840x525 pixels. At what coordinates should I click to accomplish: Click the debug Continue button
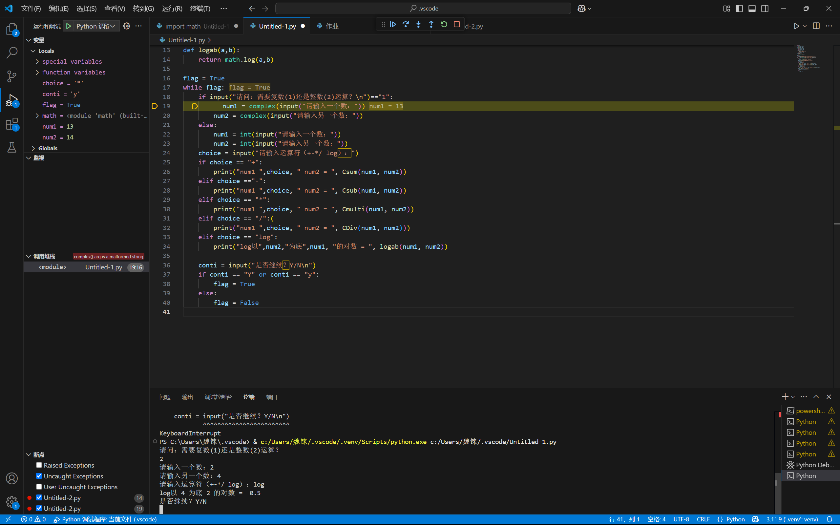(x=393, y=25)
